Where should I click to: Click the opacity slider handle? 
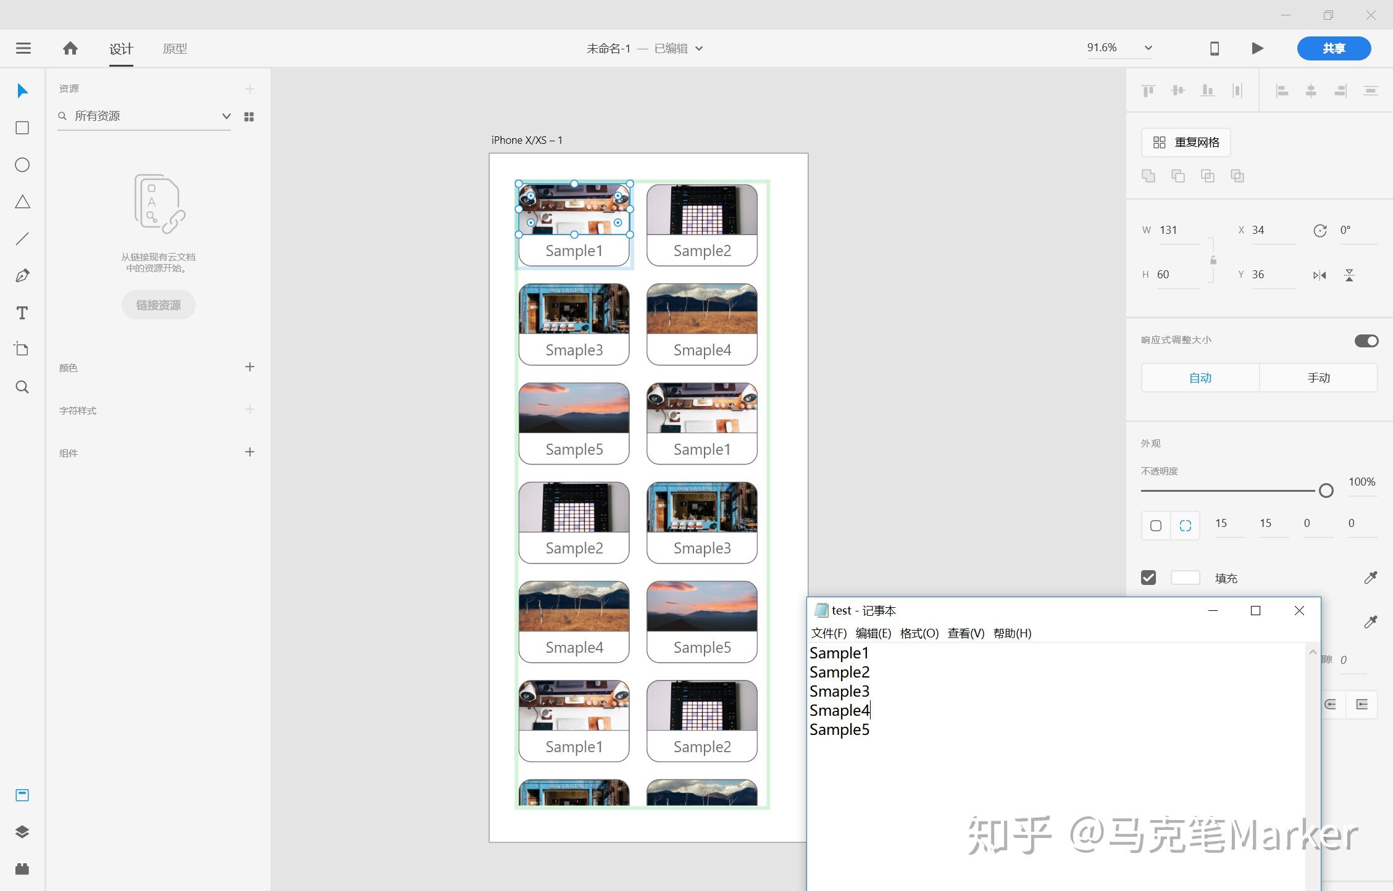(x=1325, y=491)
